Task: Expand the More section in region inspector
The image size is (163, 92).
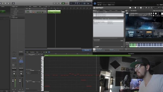Action: pos(12,16)
